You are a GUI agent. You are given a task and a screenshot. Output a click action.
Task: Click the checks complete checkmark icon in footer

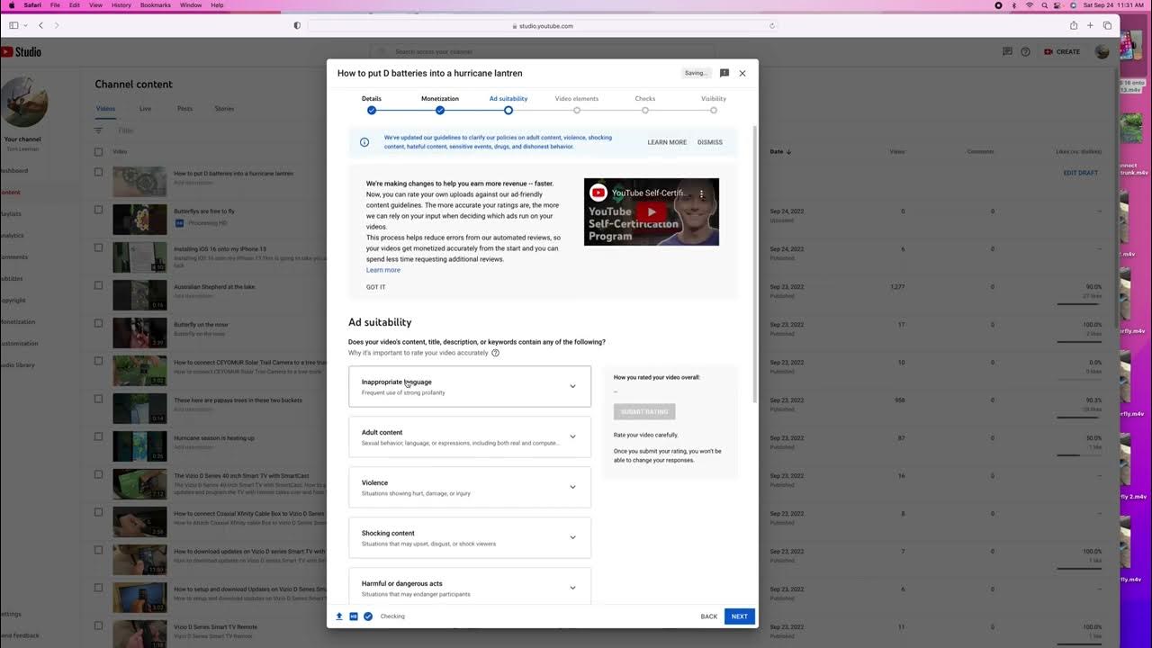pyautogui.click(x=368, y=616)
